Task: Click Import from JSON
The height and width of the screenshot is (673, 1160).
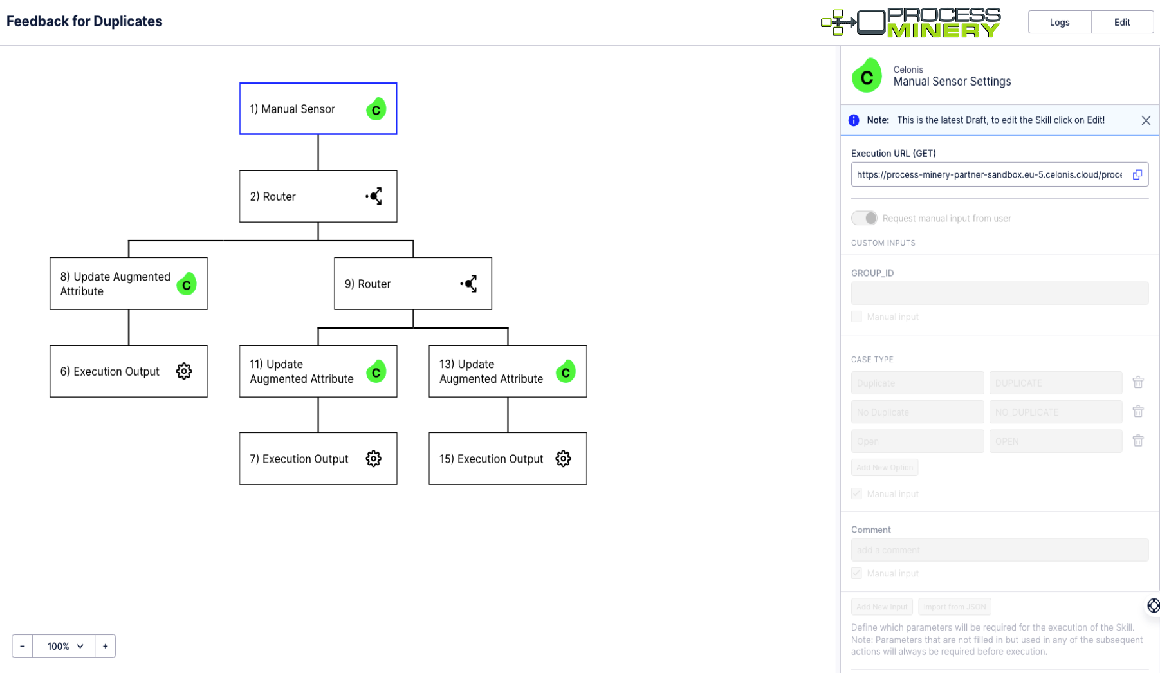Action: (954, 606)
